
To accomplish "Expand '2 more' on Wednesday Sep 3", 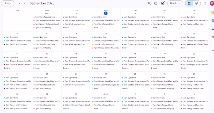I will (x=95, y=28).
